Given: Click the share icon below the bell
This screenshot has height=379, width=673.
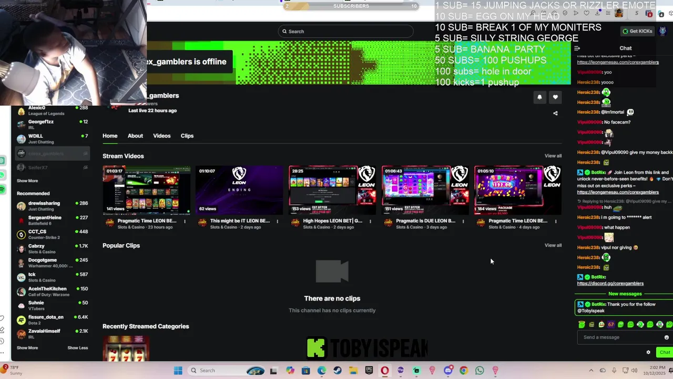Looking at the screenshot, I should coord(555,113).
